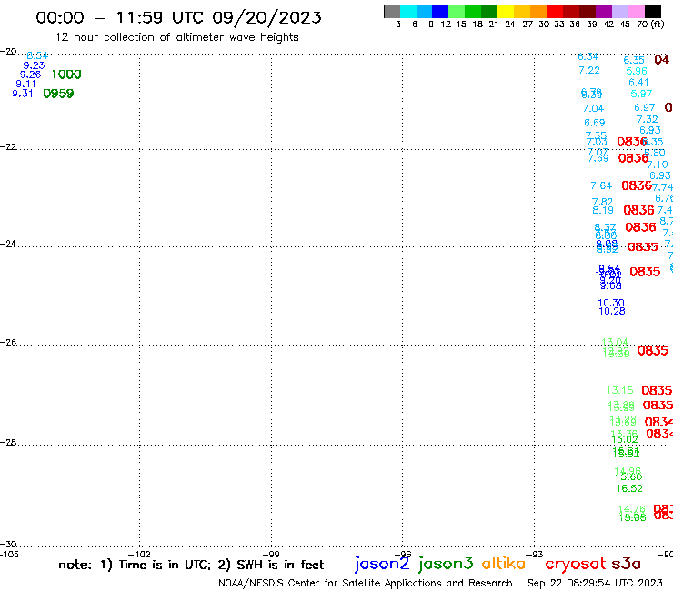Click the s3a legend label
The image size is (673, 591).
(x=626, y=564)
